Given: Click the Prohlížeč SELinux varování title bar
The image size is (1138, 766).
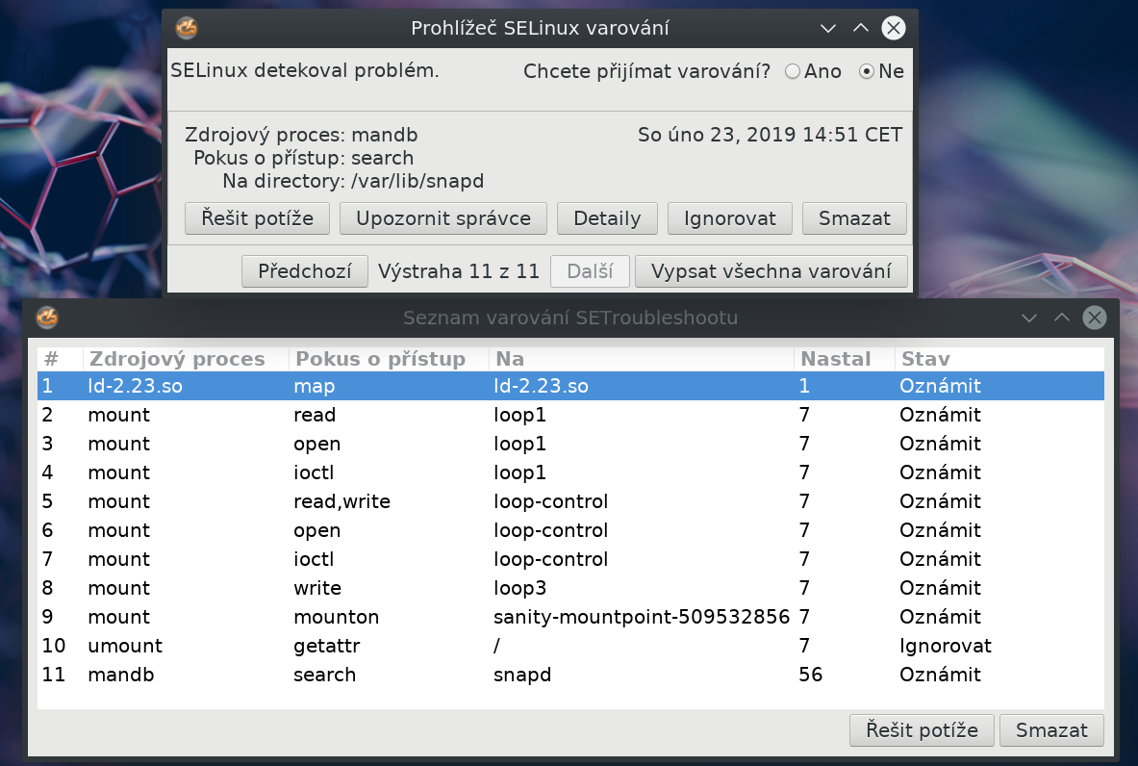Looking at the screenshot, I should click(x=540, y=28).
